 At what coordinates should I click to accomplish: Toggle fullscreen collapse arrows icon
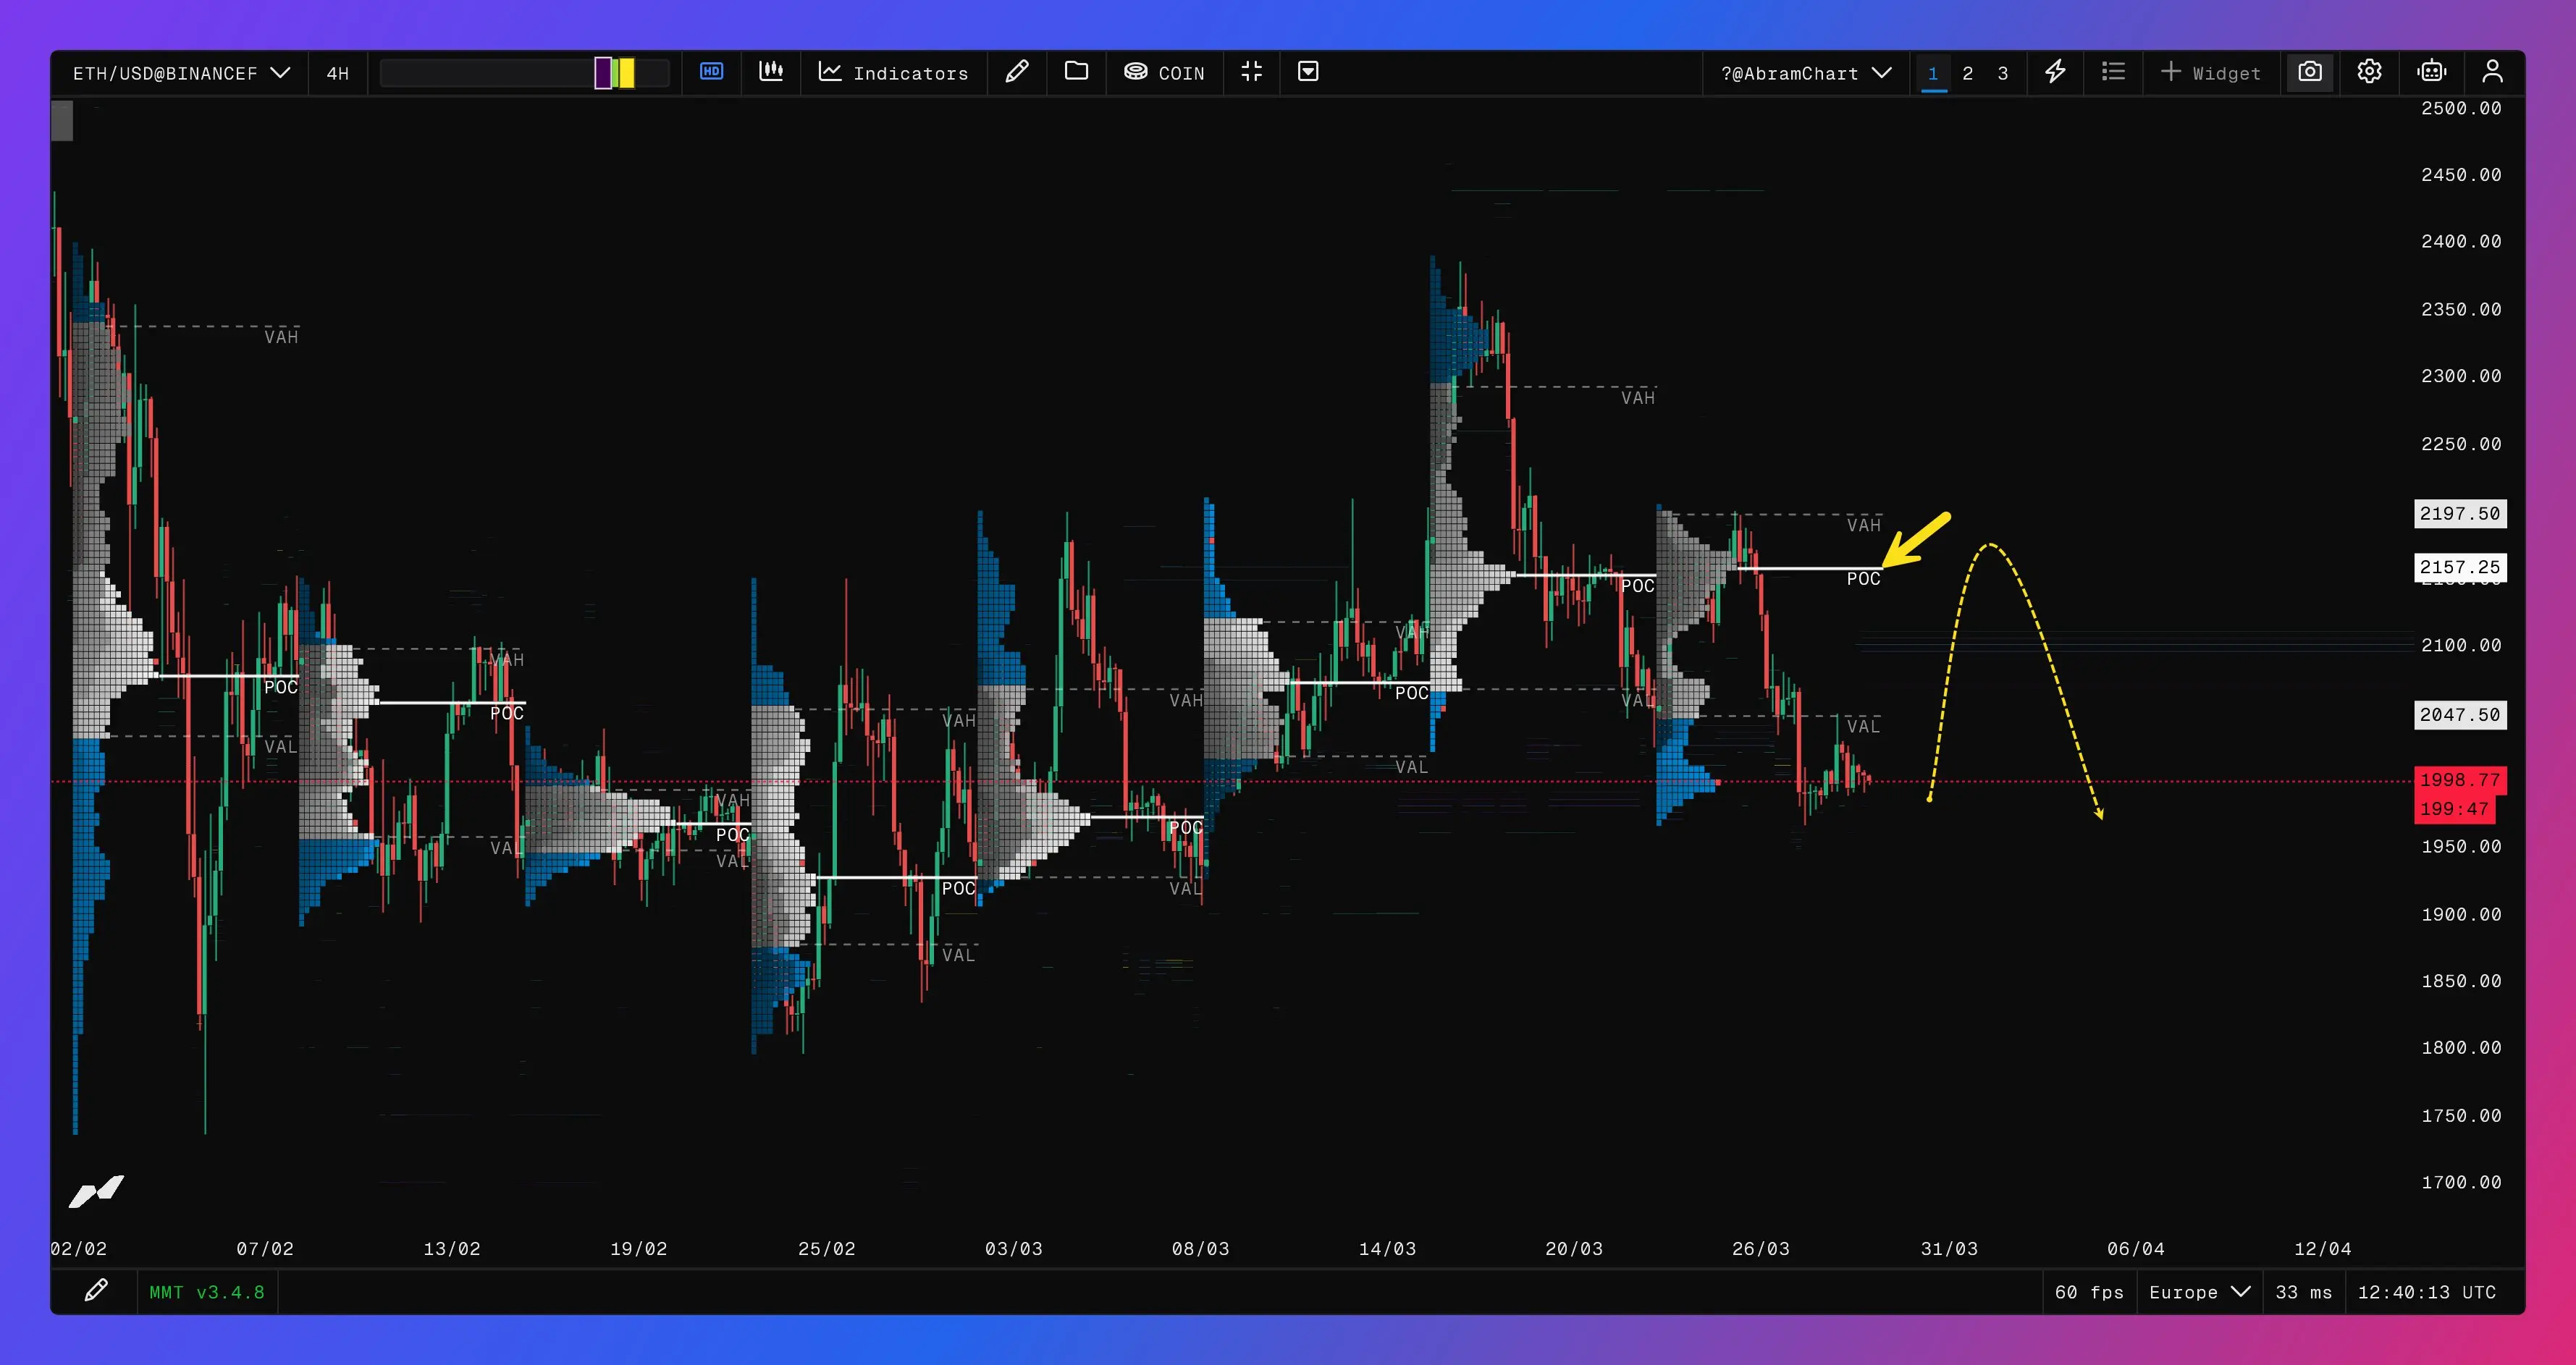[x=1251, y=72]
